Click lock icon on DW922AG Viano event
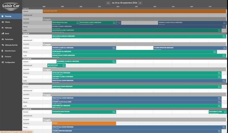The height and width of the screenshot is (133, 228). (53, 86)
